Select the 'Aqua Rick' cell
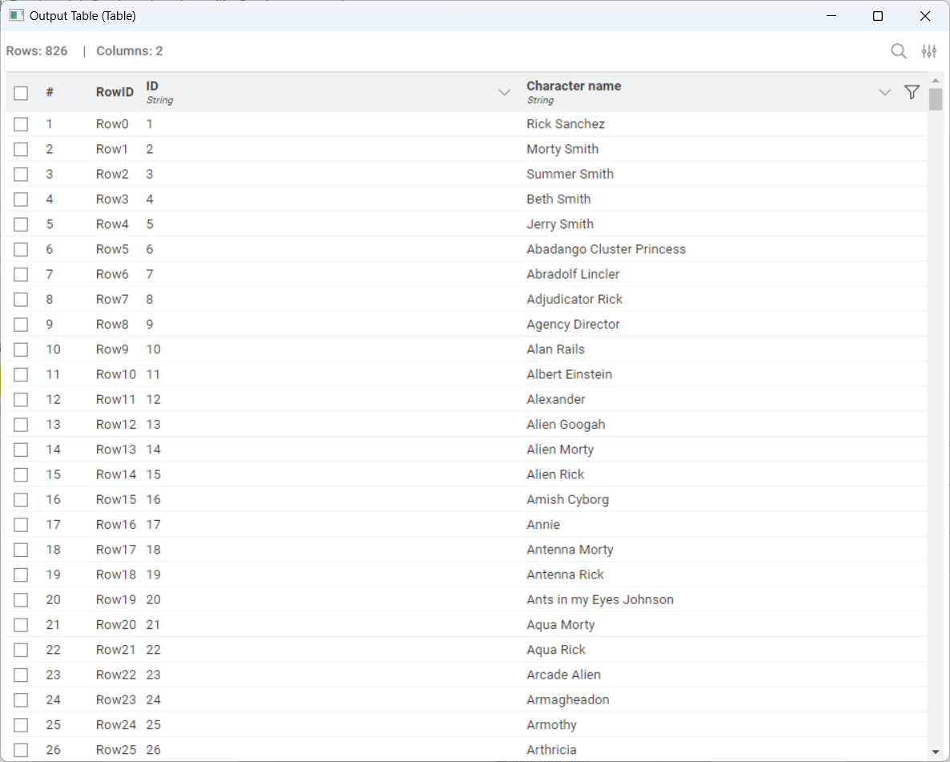The image size is (950, 762). pyautogui.click(x=556, y=650)
